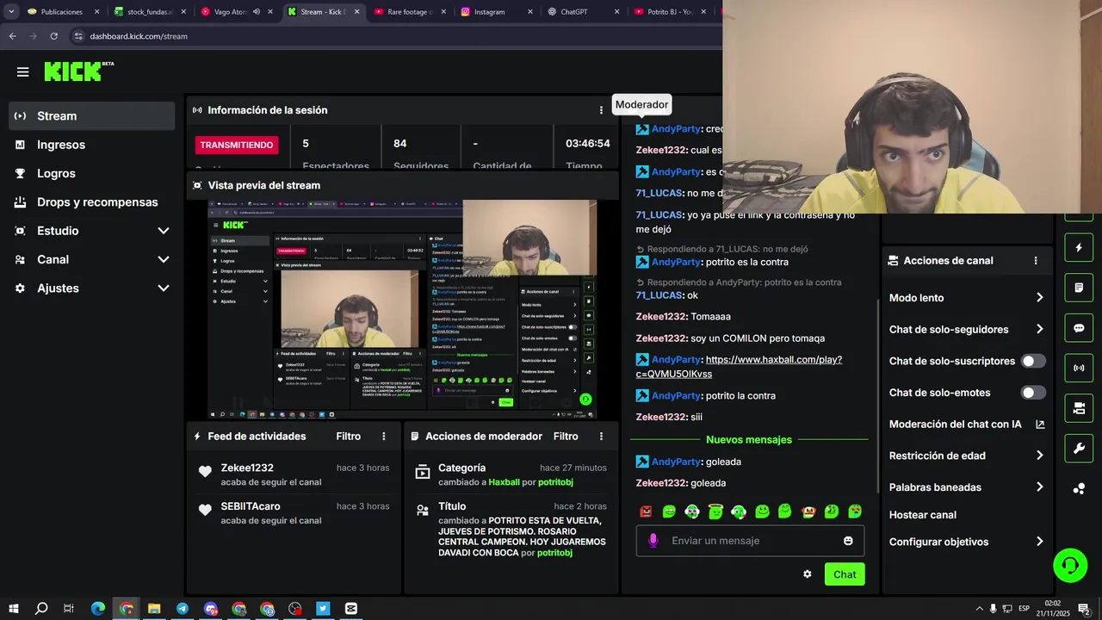Click the heart icon next to Zekee1232
1102x620 pixels.
pos(205,472)
